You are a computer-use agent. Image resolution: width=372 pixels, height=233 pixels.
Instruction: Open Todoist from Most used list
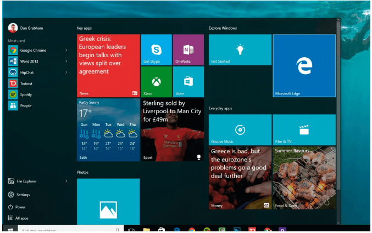pos(38,84)
